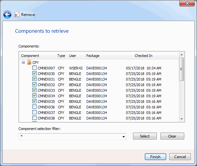
Task: Cancel the Retrieve wizard
Action: pyautogui.click(x=180, y=157)
